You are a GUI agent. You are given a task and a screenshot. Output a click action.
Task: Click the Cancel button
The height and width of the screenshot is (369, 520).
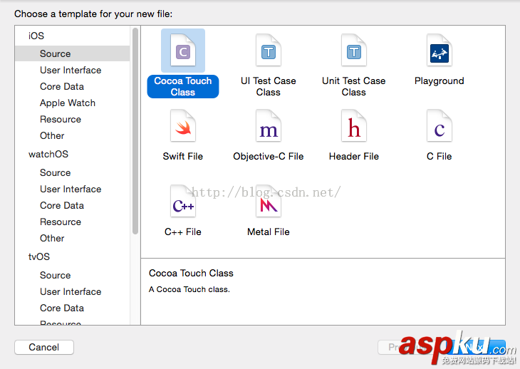(44, 347)
